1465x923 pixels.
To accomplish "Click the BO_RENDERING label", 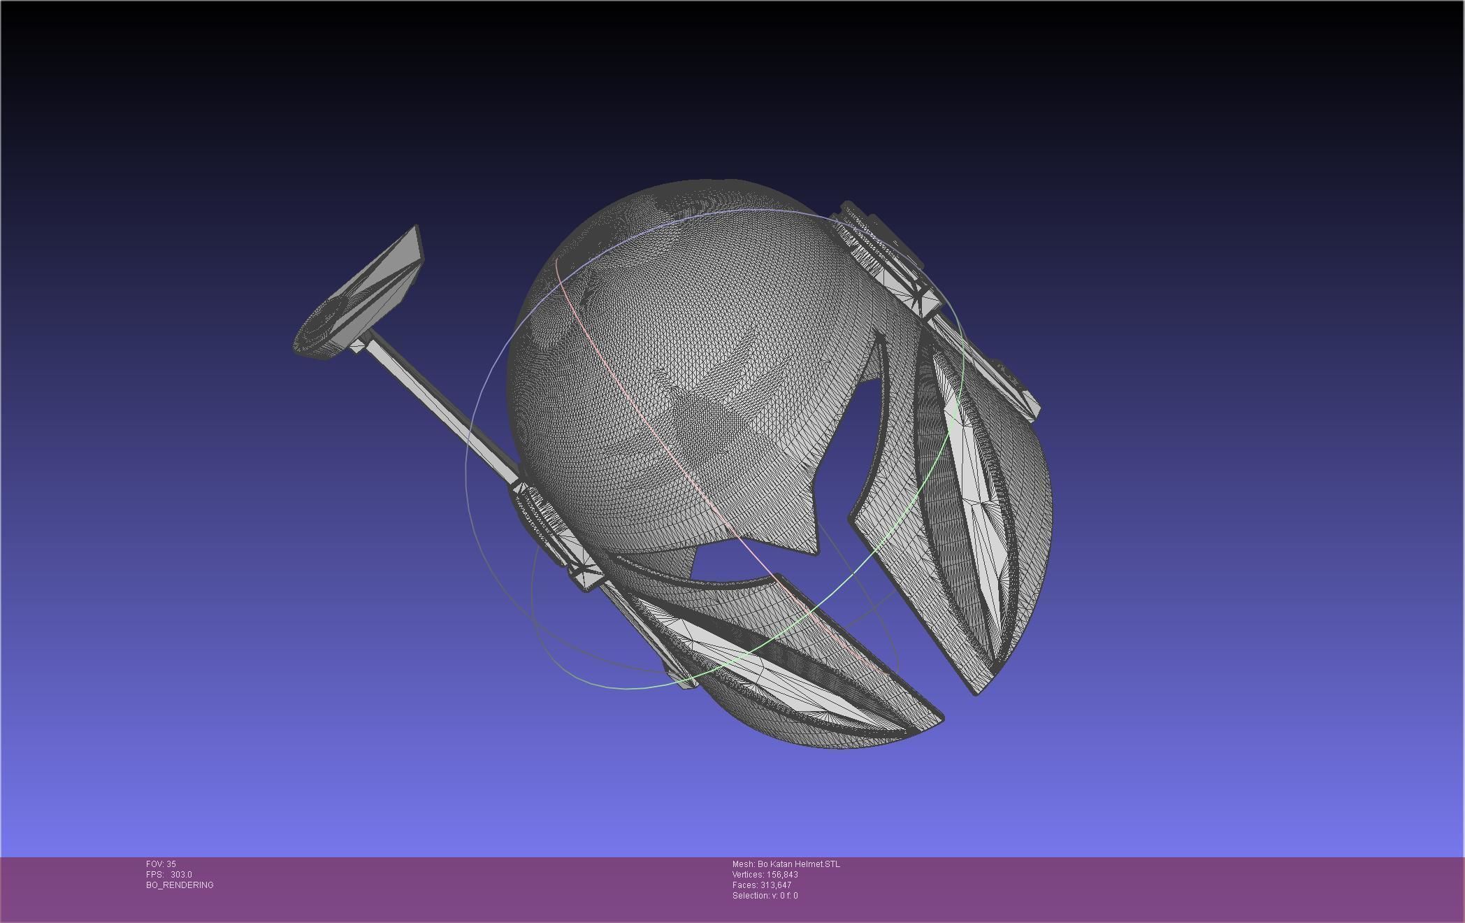I will [180, 885].
